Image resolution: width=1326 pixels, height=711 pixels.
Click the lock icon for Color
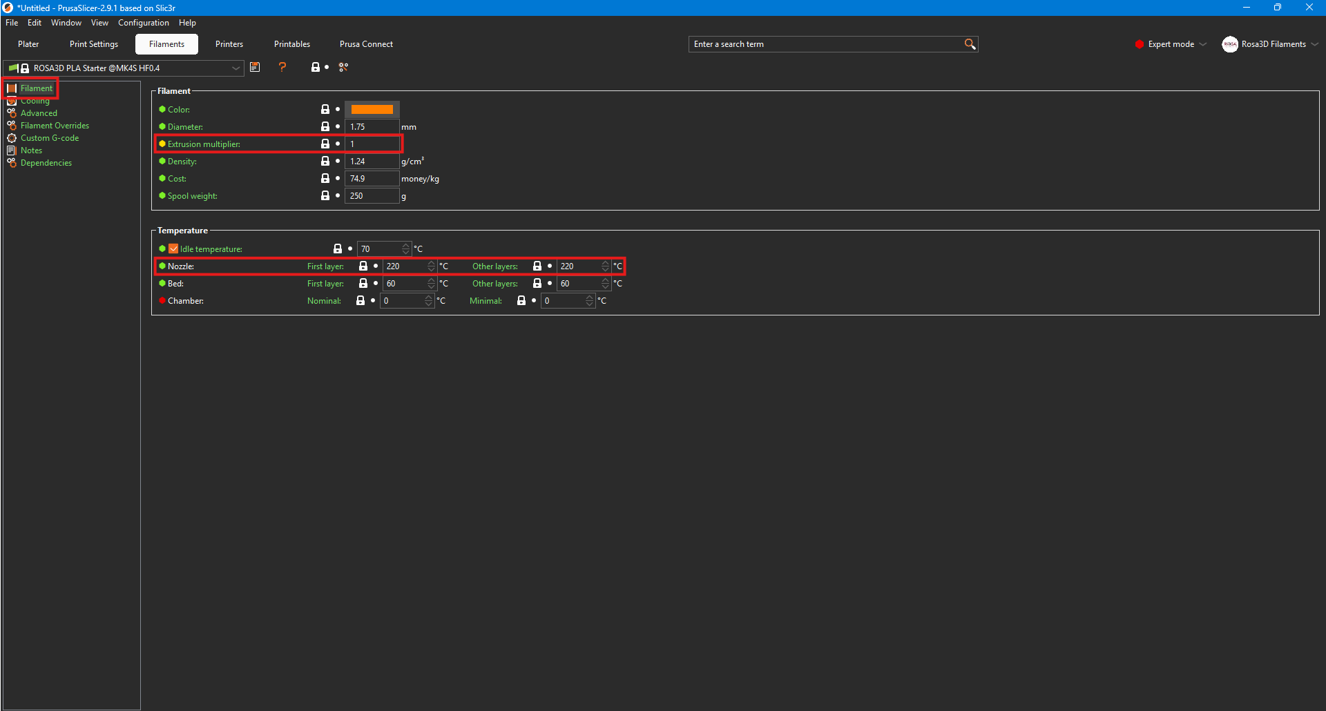coord(325,109)
